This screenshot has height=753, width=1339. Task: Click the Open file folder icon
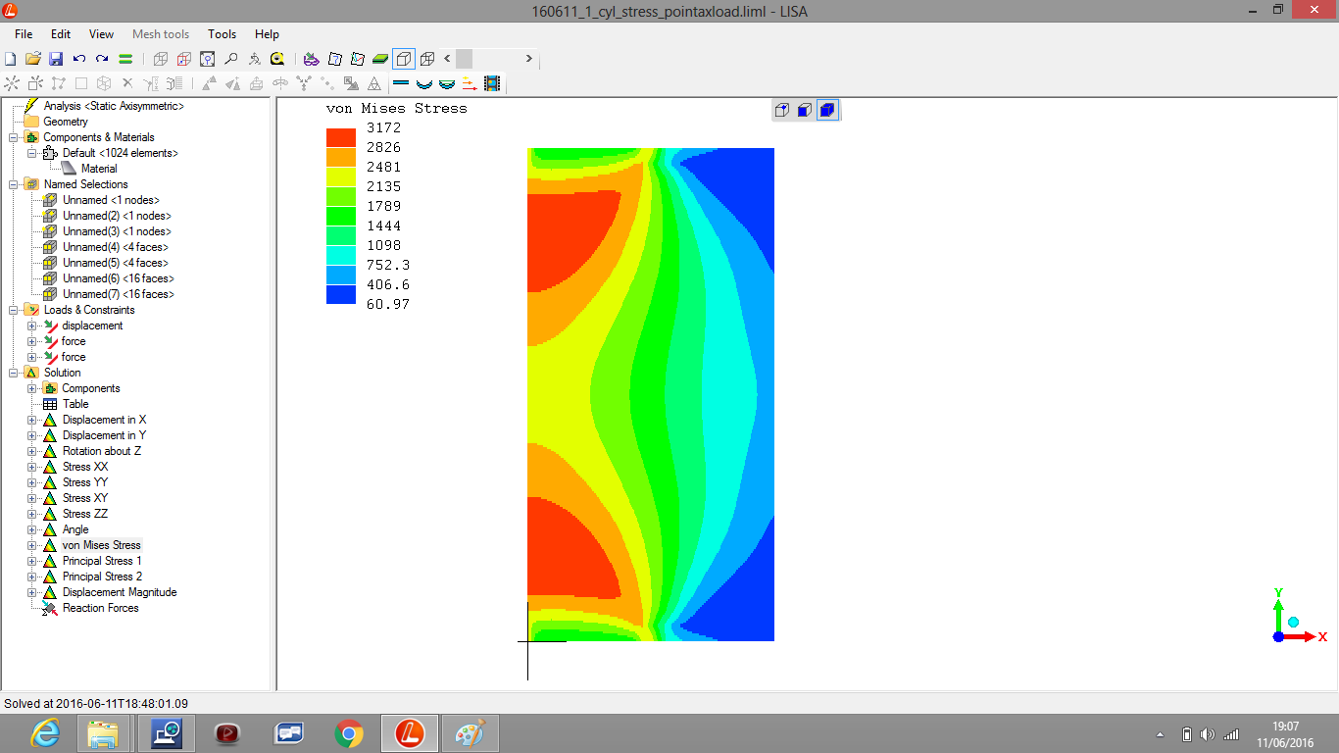point(33,59)
